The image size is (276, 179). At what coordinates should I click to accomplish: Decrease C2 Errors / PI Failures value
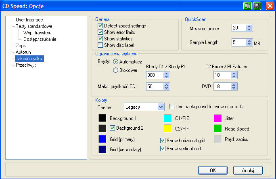tap(234, 77)
